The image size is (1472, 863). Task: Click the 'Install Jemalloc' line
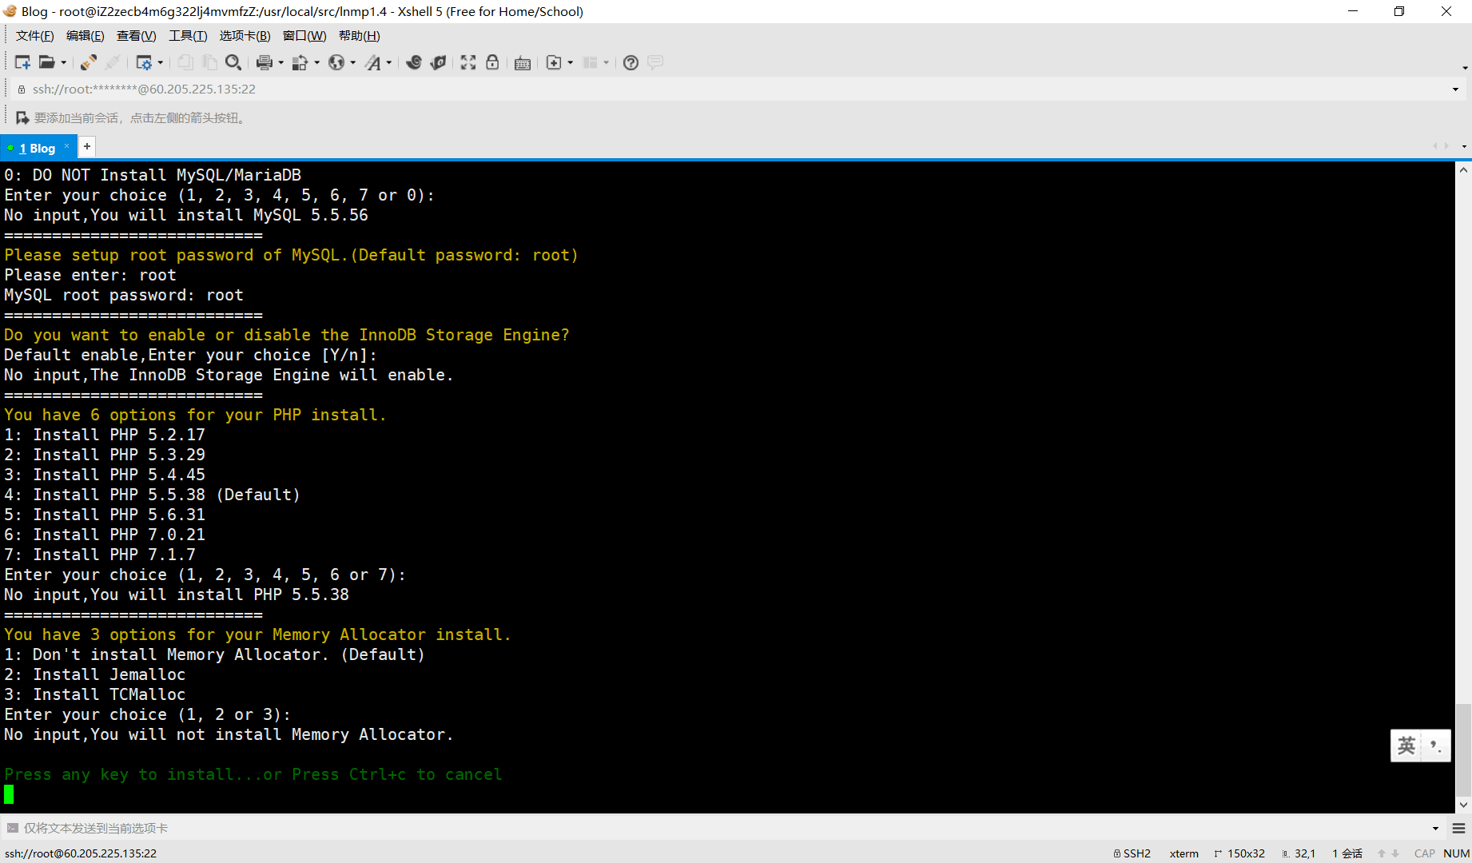point(94,674)
